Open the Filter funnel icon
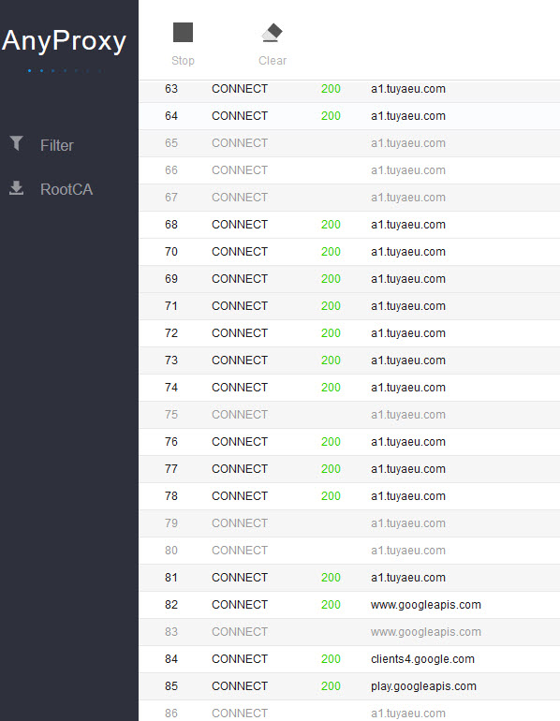 click(x=17, y=143)
